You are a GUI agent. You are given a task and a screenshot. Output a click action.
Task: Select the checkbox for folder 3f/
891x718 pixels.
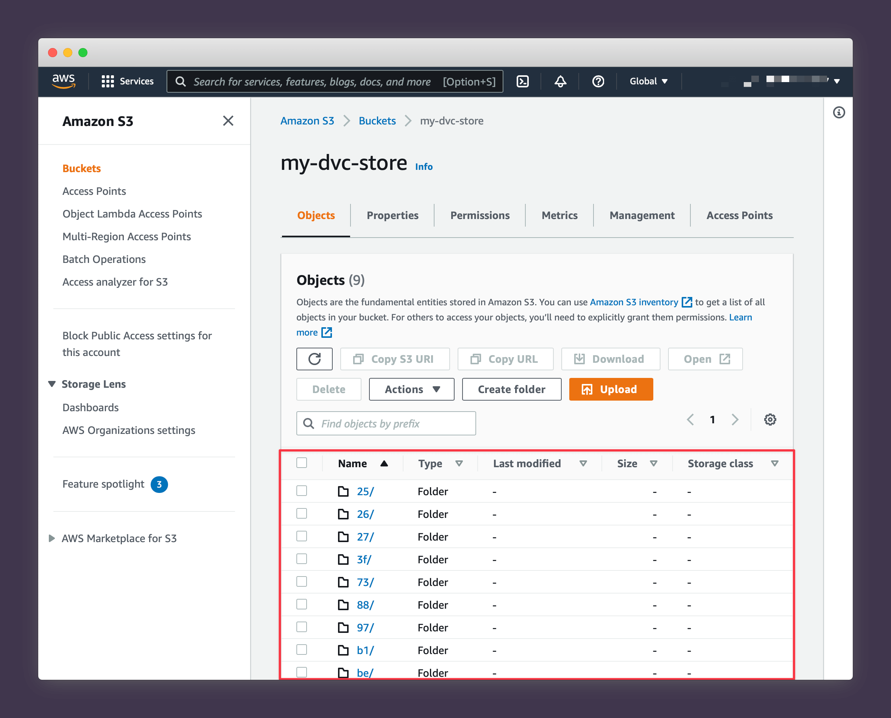coord(302,559)
